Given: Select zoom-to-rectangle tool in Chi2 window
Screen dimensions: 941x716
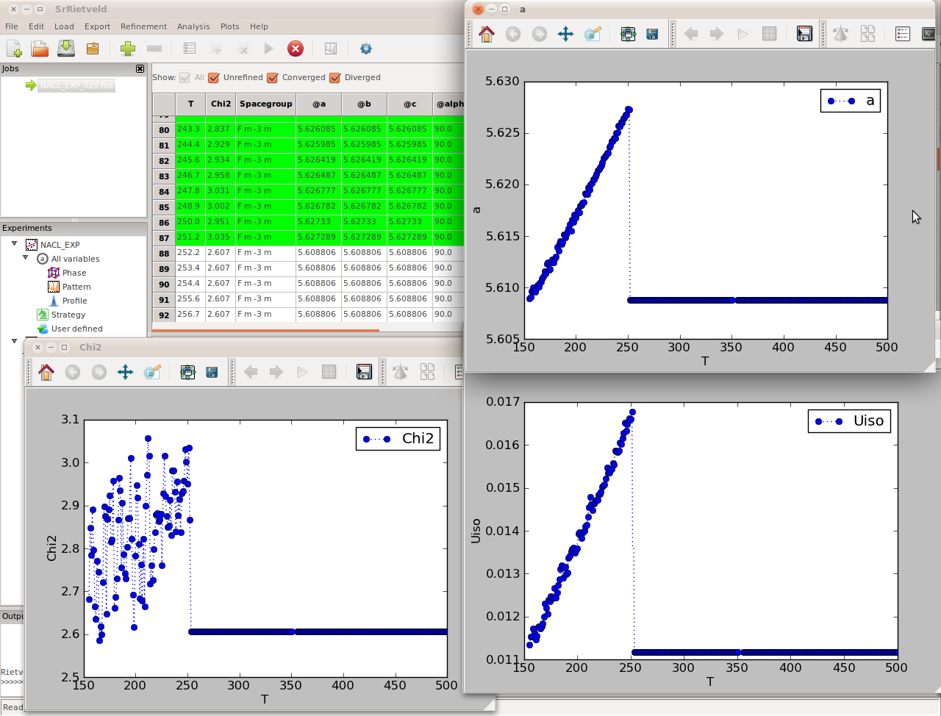Looking at the screenshot, I should point(152,372).
